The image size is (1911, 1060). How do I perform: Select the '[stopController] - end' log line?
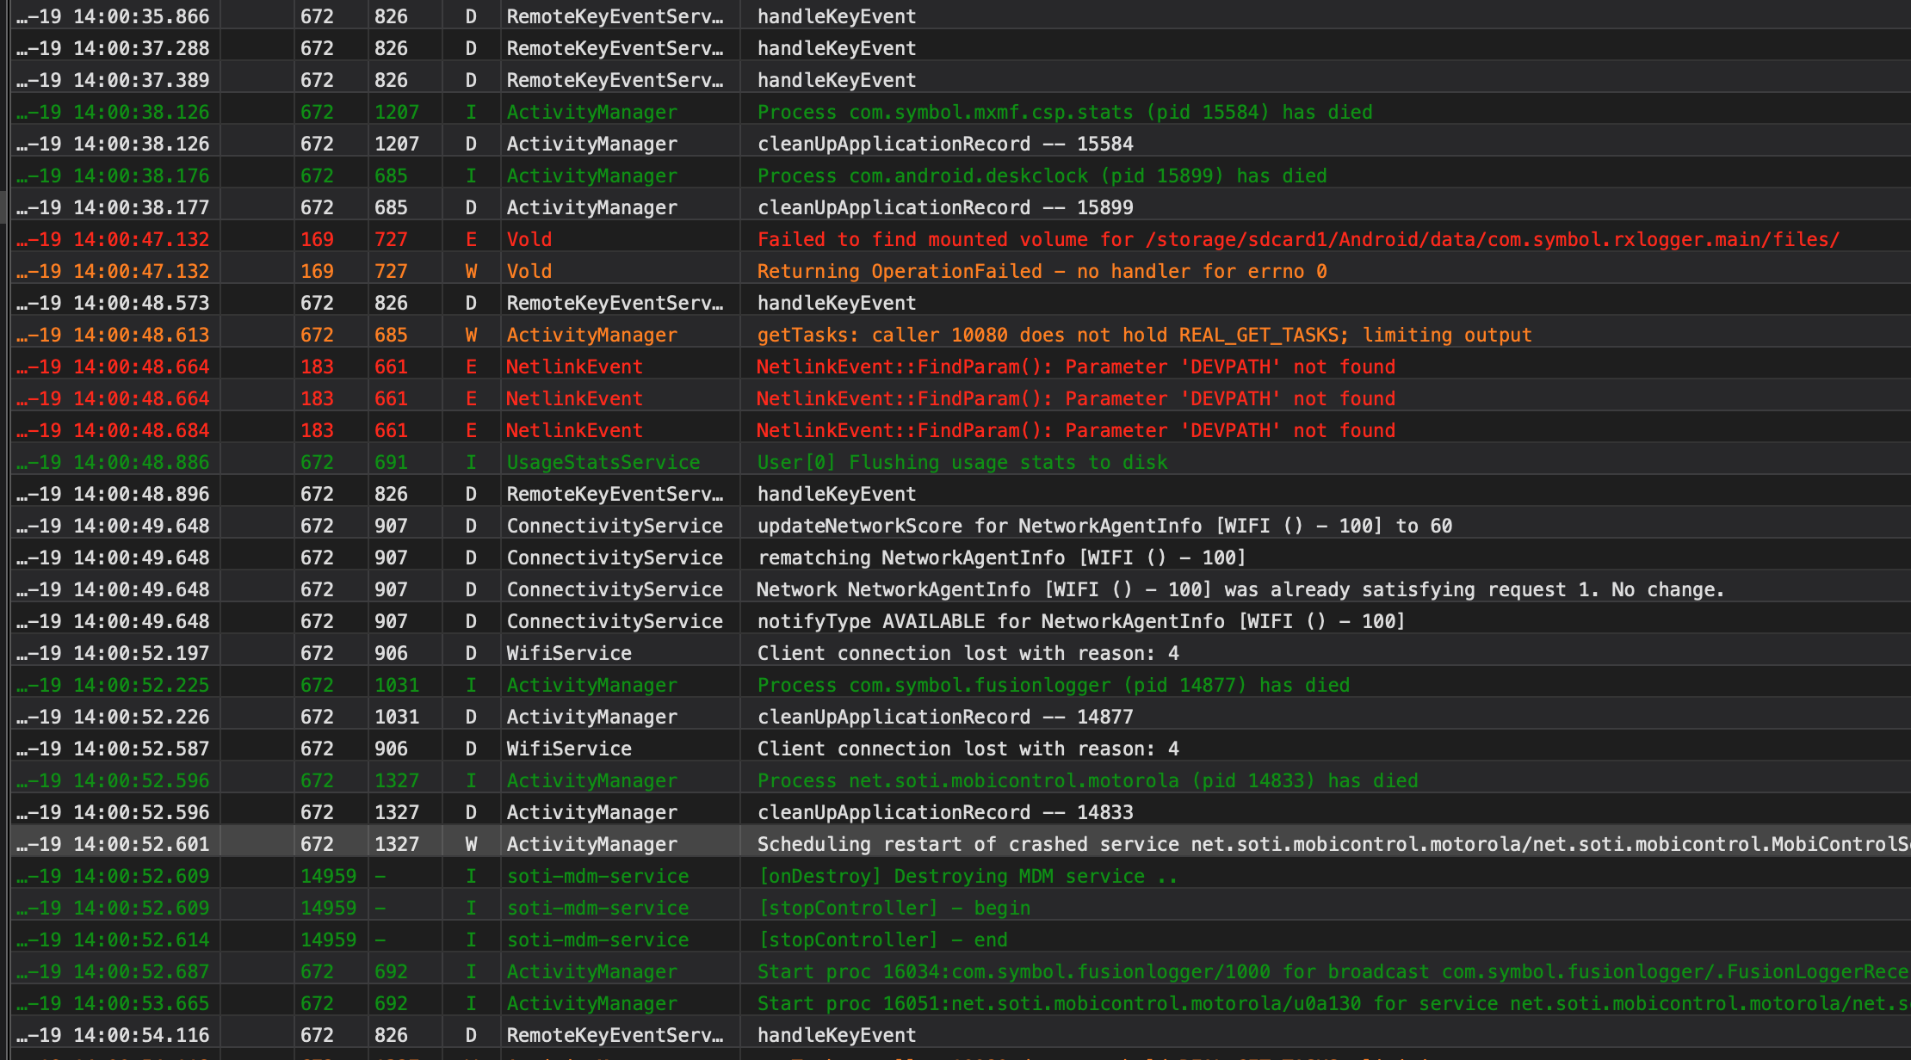(882, 940)
